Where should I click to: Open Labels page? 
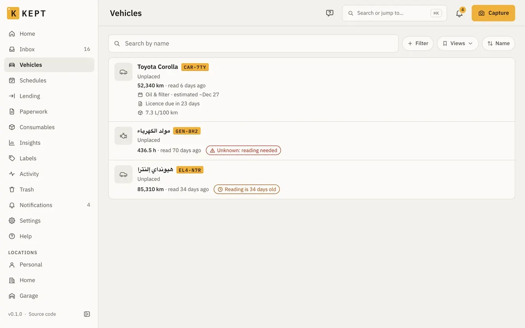(49, 159)
